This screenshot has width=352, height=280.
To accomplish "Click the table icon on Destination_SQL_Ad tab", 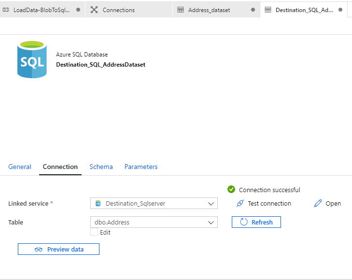I will (x=268, y=10).
